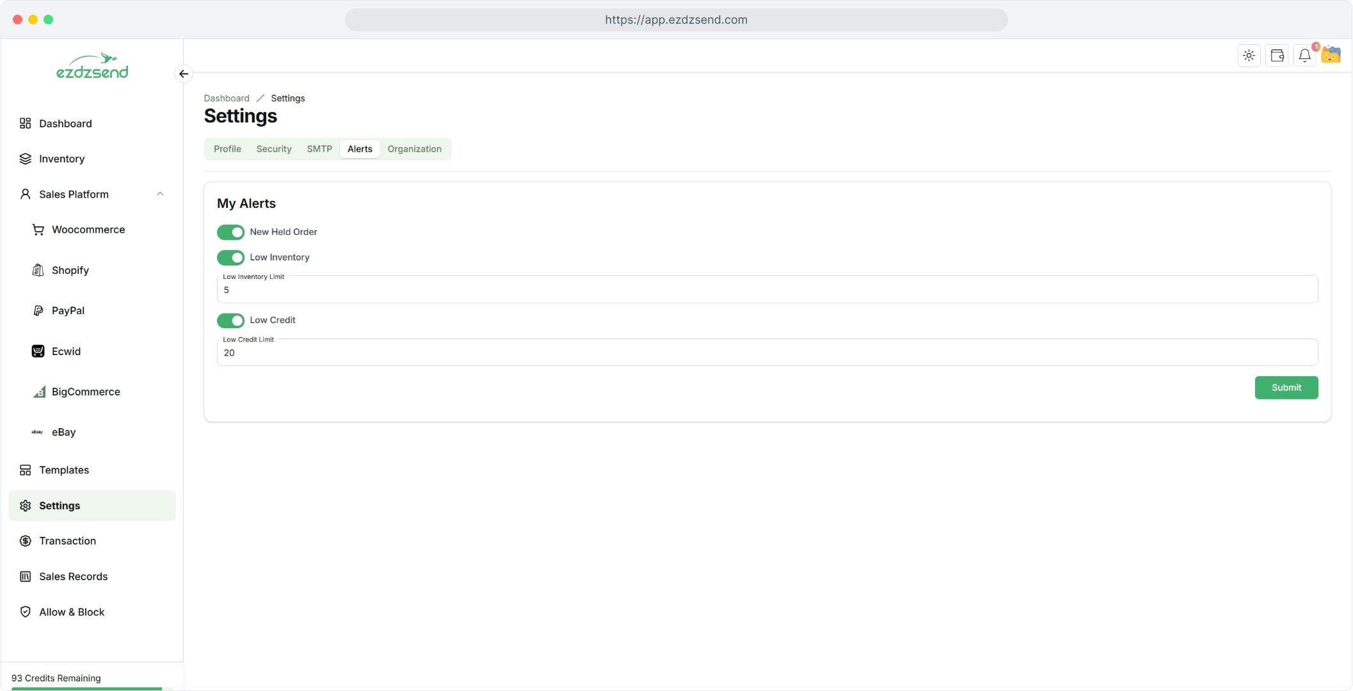
Task: Focus the Low Credit Limit field
Action: (x=767, y=353)
